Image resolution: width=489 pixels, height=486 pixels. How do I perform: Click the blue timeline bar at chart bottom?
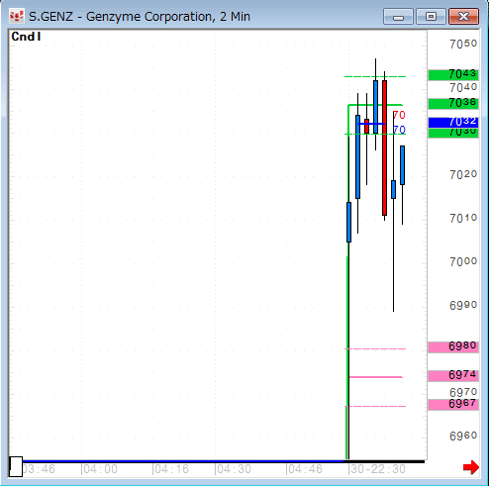click(x=183, y=461)
